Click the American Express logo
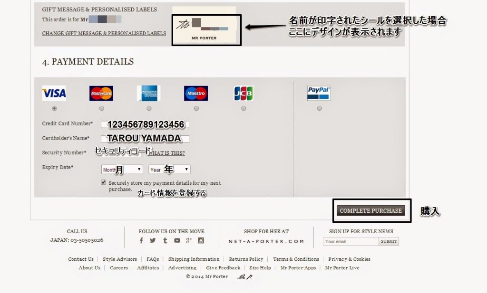Image resolution: width=487 pixels, height=293 pixels. (x=149, y=94)
